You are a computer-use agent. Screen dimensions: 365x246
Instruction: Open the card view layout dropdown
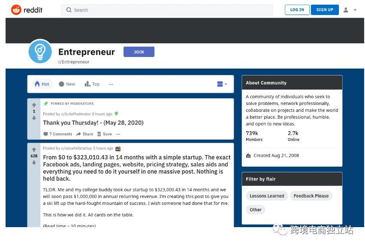click(222, 84)
